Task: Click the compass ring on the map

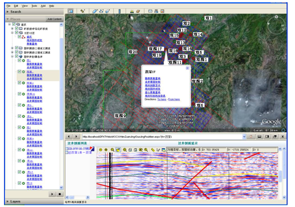Action: [x=276, y=25]
